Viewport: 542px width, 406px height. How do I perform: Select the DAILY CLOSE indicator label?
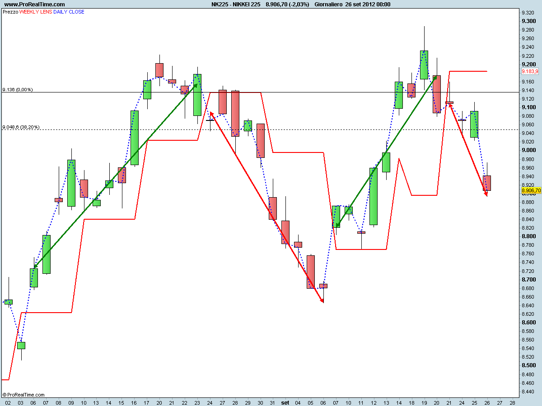coord(69,12)
